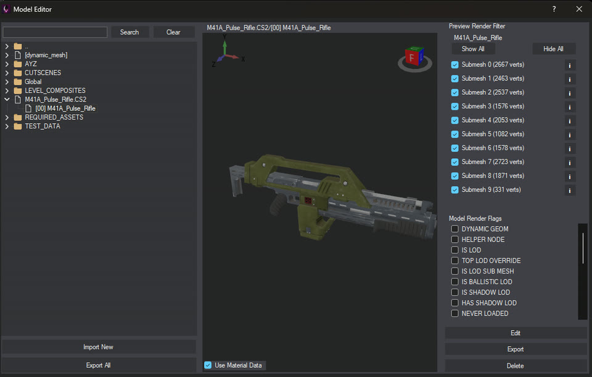Select the [dynamic_mesh] label in the tree
592x377 pixels.
click(46, 55)
